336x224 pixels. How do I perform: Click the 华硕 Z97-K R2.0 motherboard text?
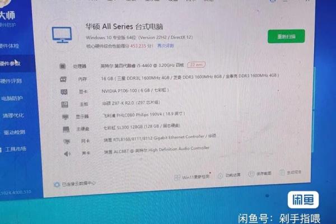click(x=131, y=103)
